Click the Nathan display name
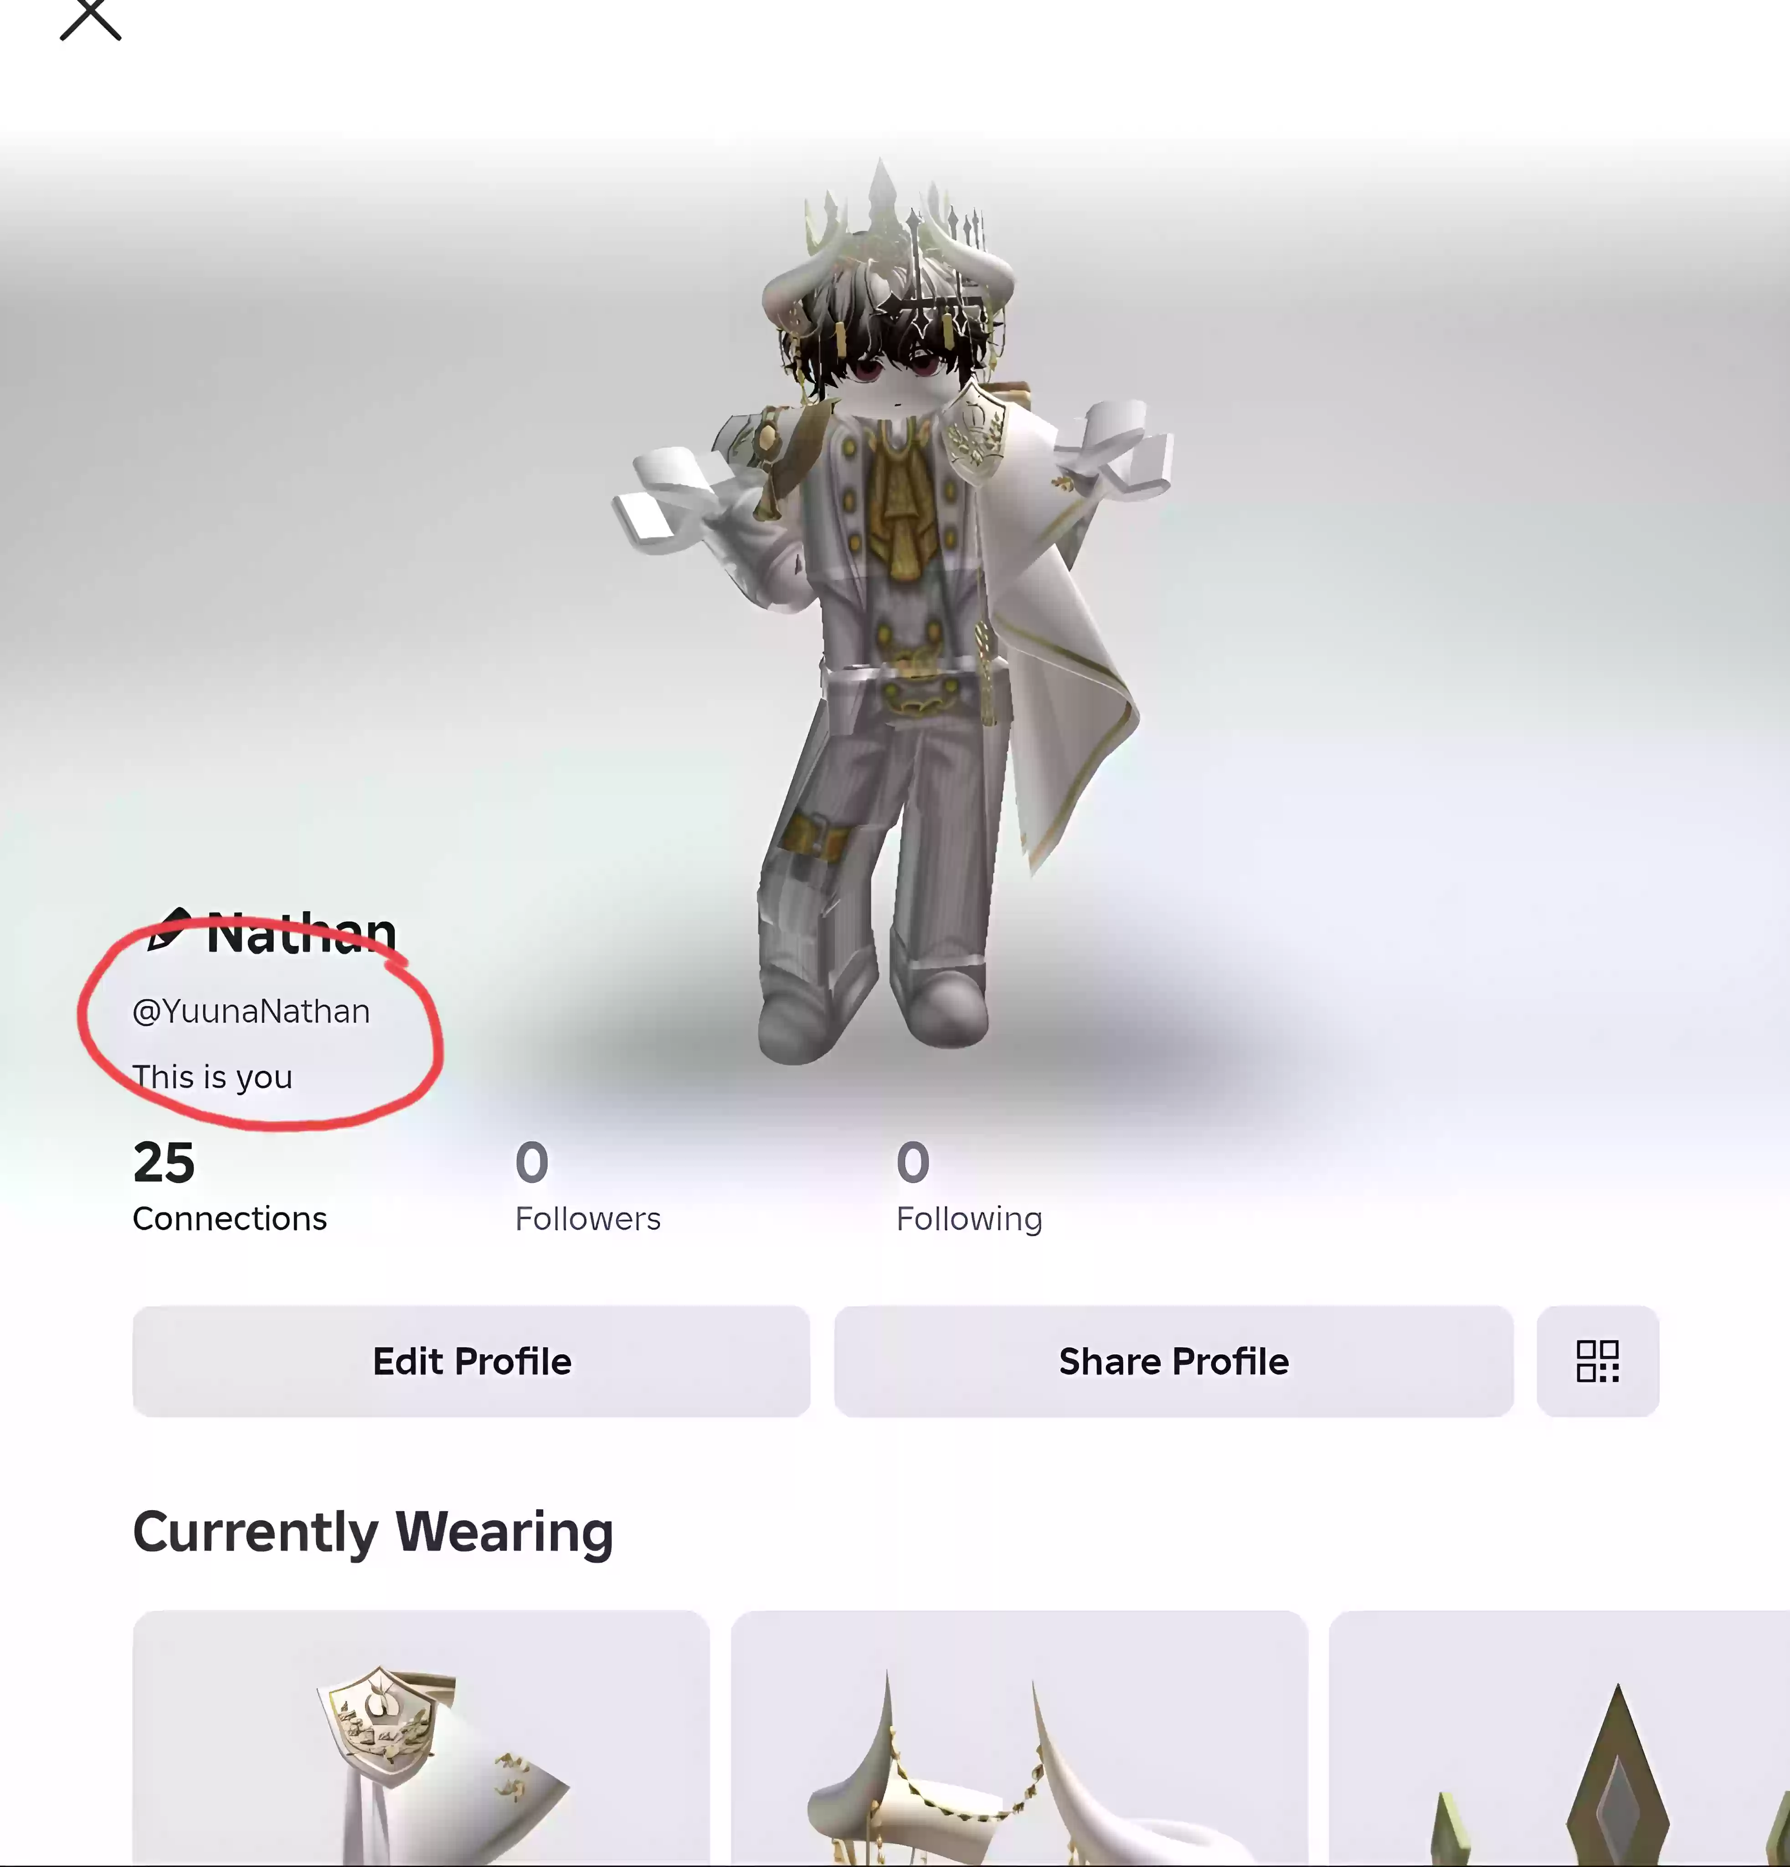Screen dimensions: 1790x1867 [301, 933]
